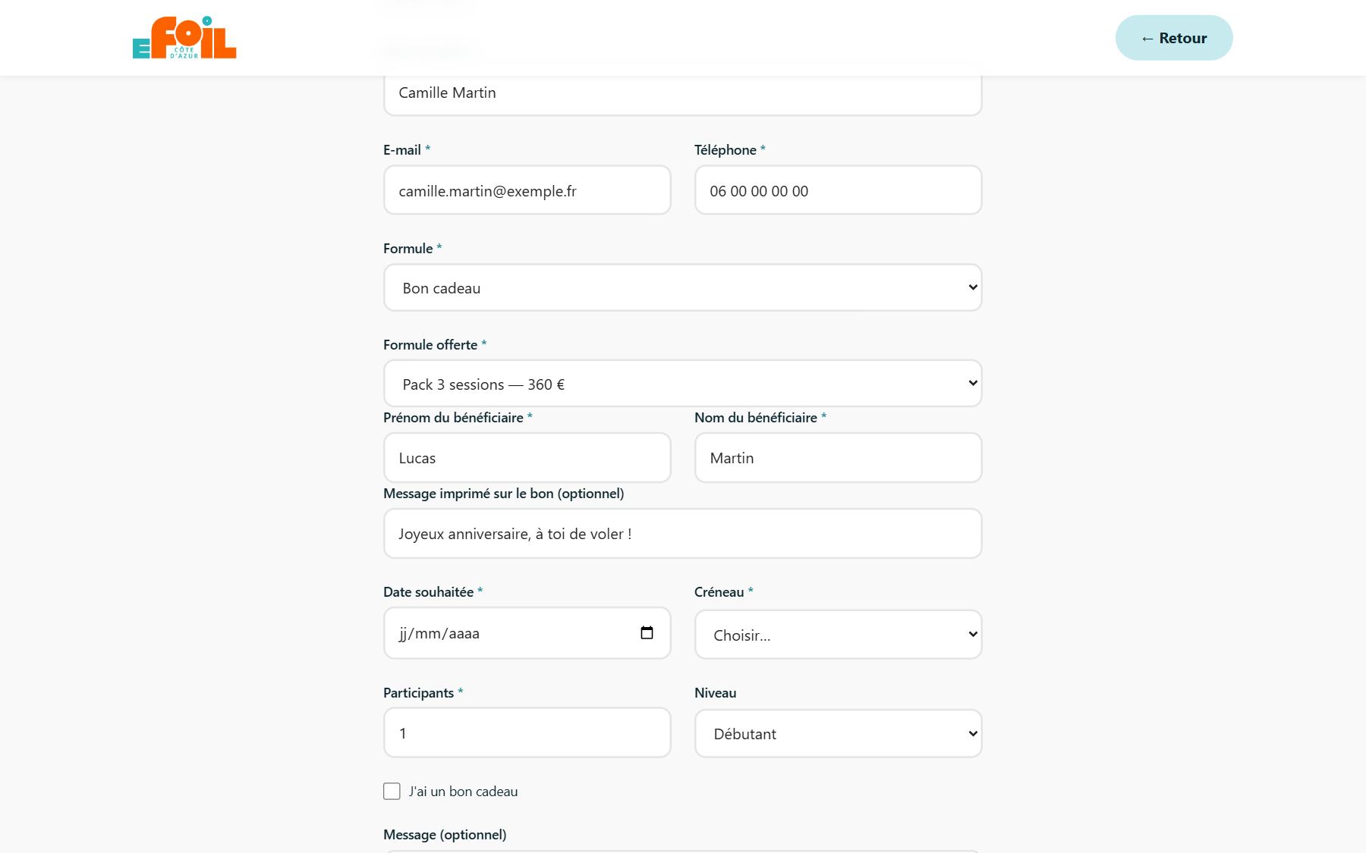This screenshot has width=1366, height=853.
Task: Open the calendar picker icon in Date souhaitée
Action: point(647,632)
